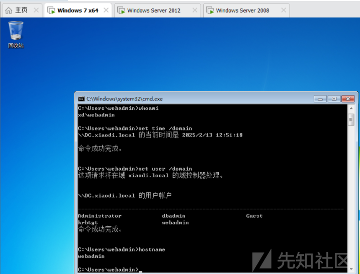The height and width of the screenshot is (274, 360).
Task: Minimize the cmd.exe window
Action: pyautogui.click(x=320, y=99)
